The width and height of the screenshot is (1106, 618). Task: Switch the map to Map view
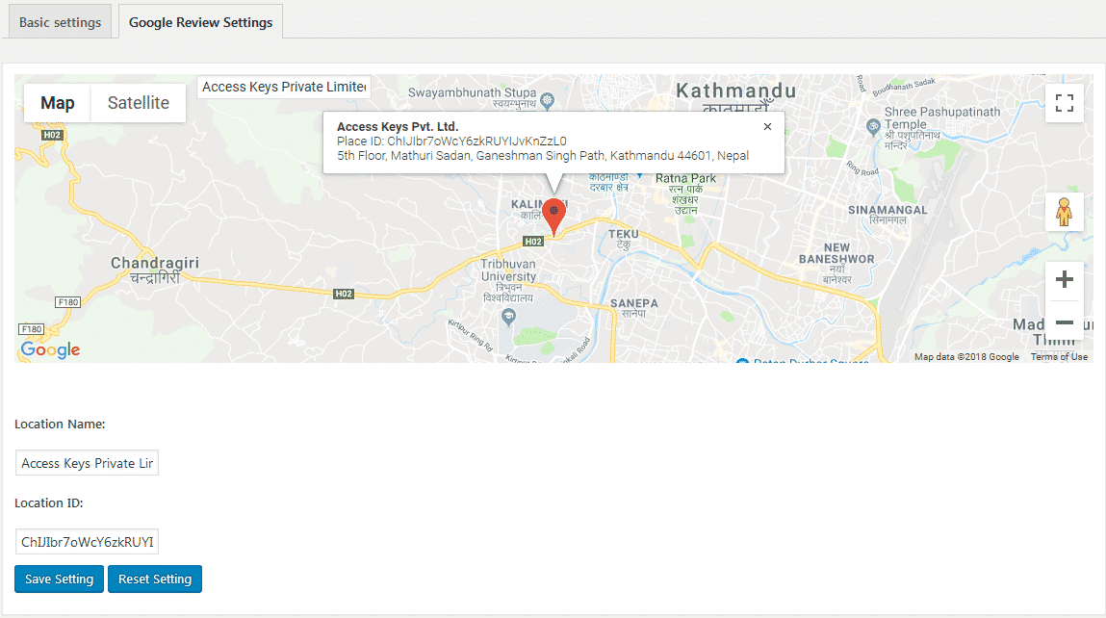click(x=57, y=103)
